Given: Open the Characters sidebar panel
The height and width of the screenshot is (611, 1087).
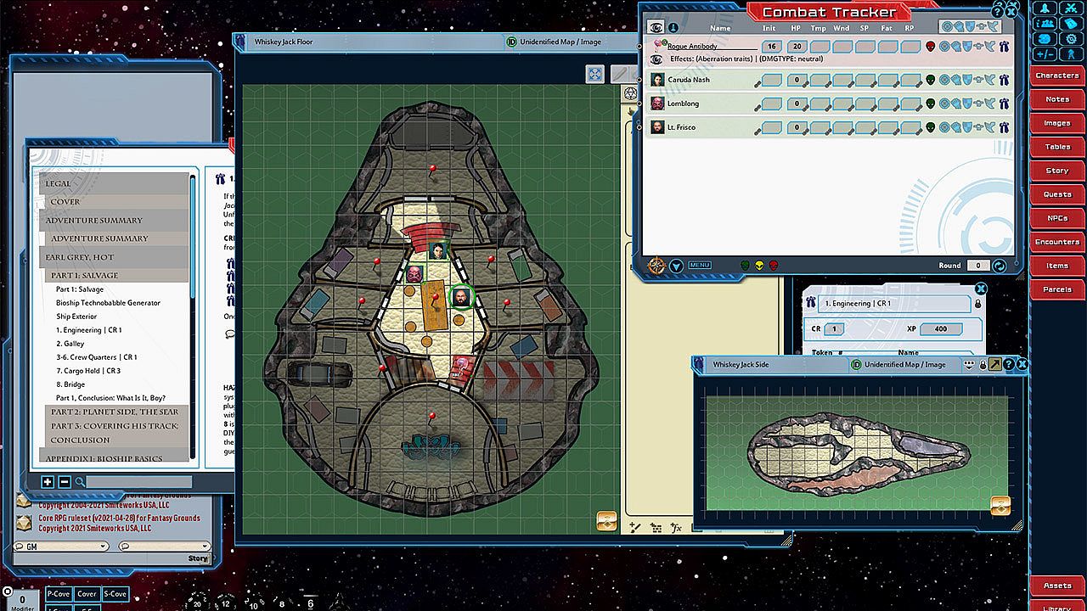Looking at the screenshot, I should [1056, 76].
